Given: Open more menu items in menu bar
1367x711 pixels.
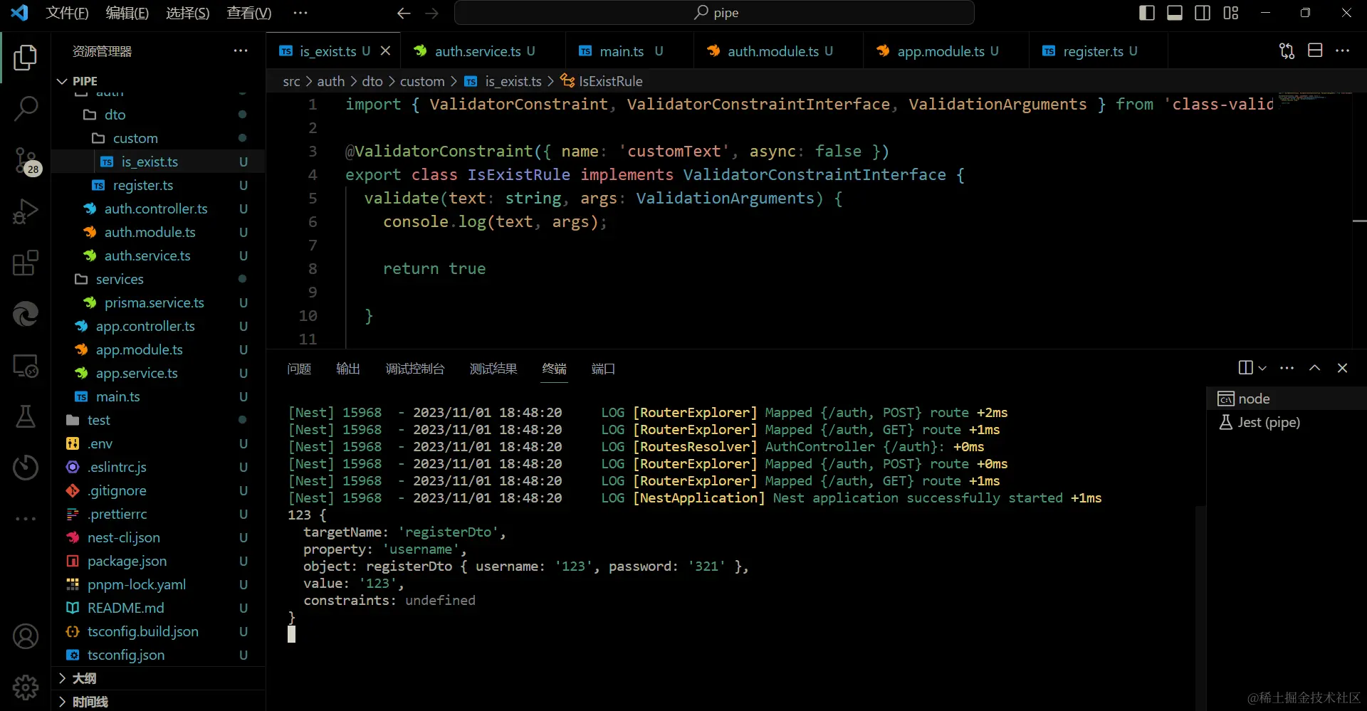Looking at the screenshot, I should pos(300,13).
